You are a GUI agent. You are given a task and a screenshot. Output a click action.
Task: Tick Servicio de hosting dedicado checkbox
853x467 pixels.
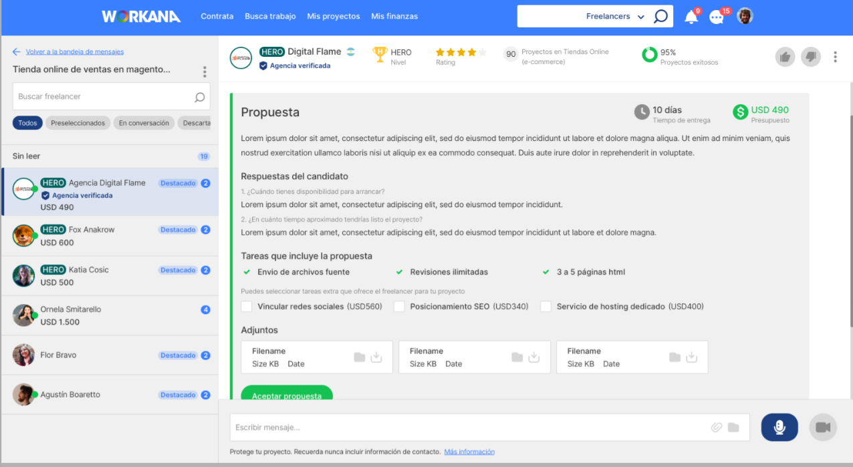click(545, 307)
